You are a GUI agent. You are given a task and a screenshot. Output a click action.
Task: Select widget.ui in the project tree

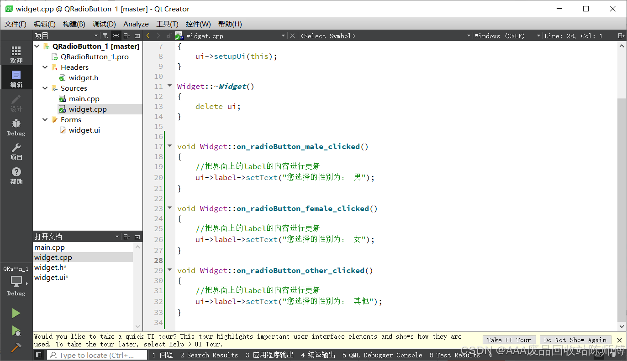(x=84, y=130)
